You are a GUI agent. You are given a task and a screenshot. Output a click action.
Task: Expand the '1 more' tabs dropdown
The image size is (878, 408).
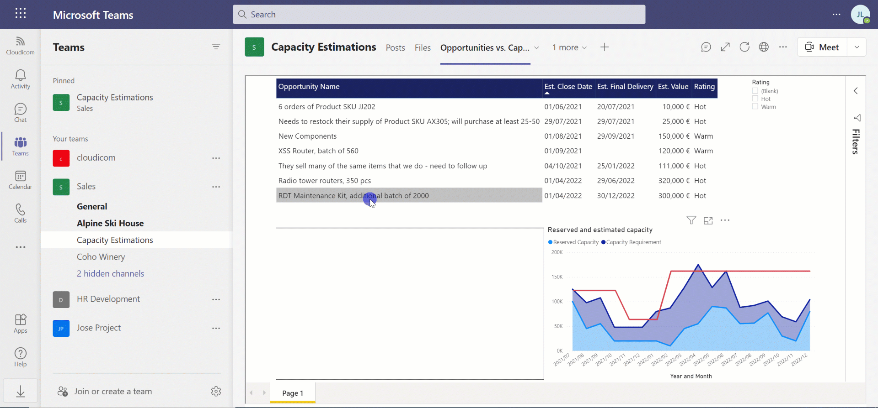point(569,47)
